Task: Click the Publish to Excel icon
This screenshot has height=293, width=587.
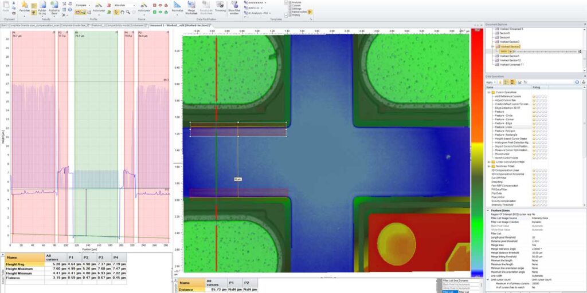Action: pos(54,5)
